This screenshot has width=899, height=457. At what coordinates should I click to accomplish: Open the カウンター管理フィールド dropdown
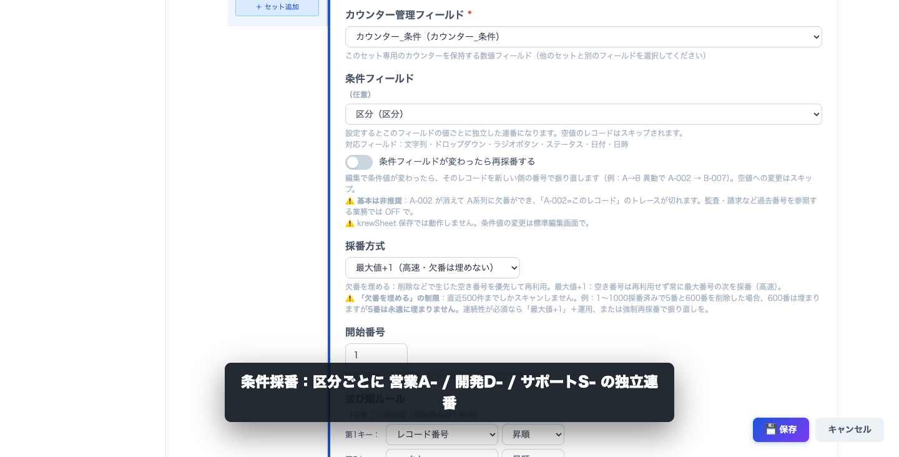tap(583, 37)
